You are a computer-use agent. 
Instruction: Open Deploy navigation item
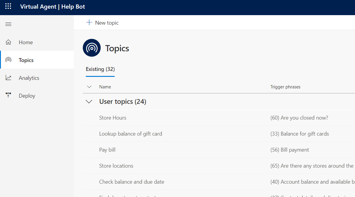click(37, 96)
